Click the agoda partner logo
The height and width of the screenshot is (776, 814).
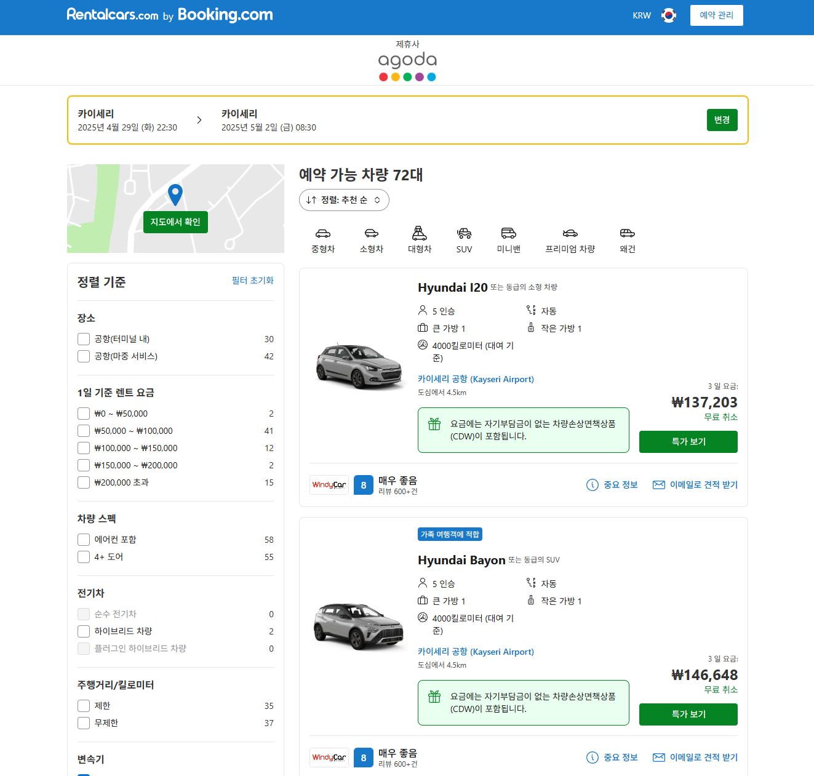(x=407, y=66)
